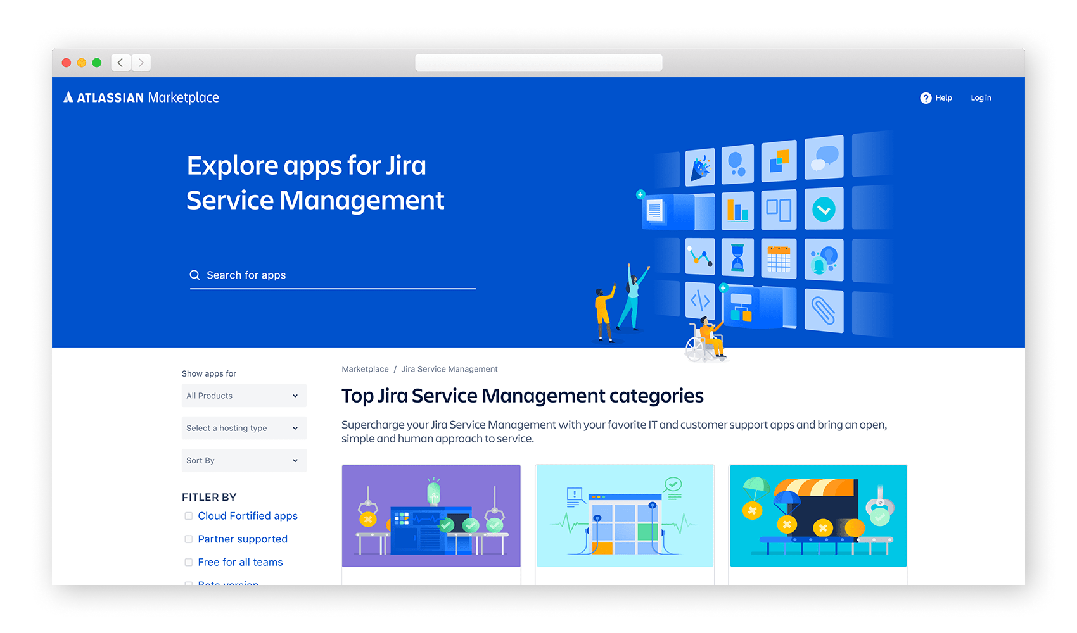The width and height of the screenshot is (1077, 633).
Task: Click the document page tile in hero
Action: [x=654, y=210]
